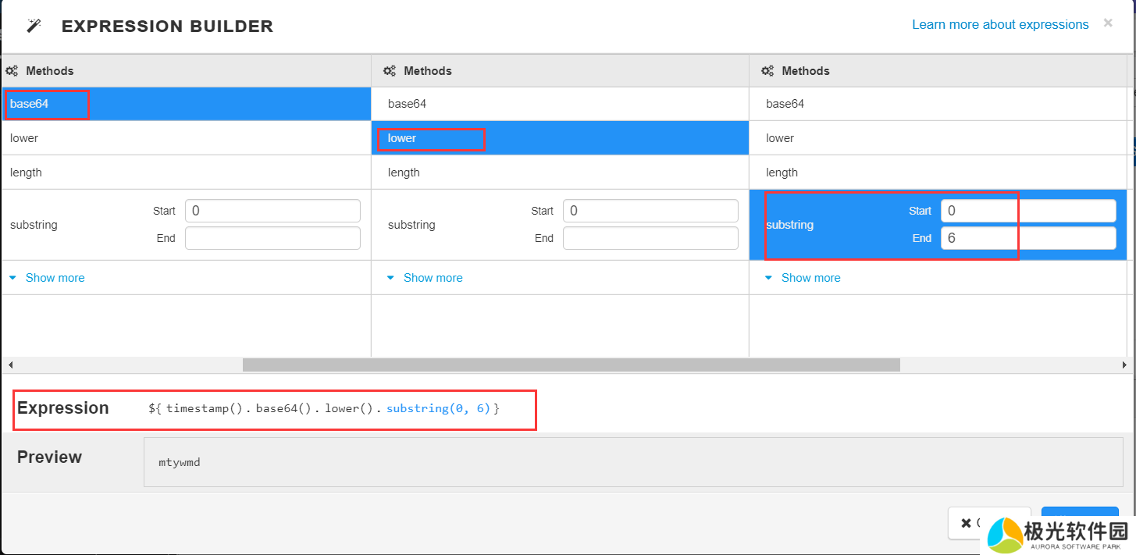The image size is (1136, 555).
Task: Click the substring End field containing 6
Action: (1027, 238)
